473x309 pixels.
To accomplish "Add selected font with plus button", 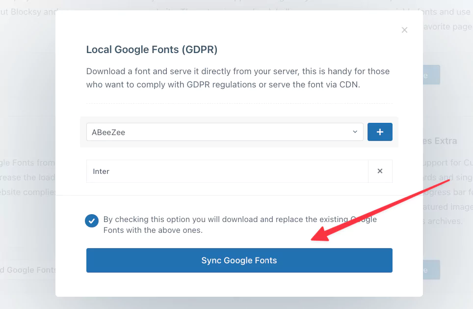I will (x=380, y=132).
